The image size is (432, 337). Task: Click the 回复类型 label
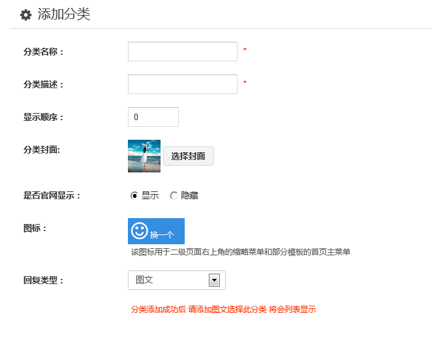[44, 280]
